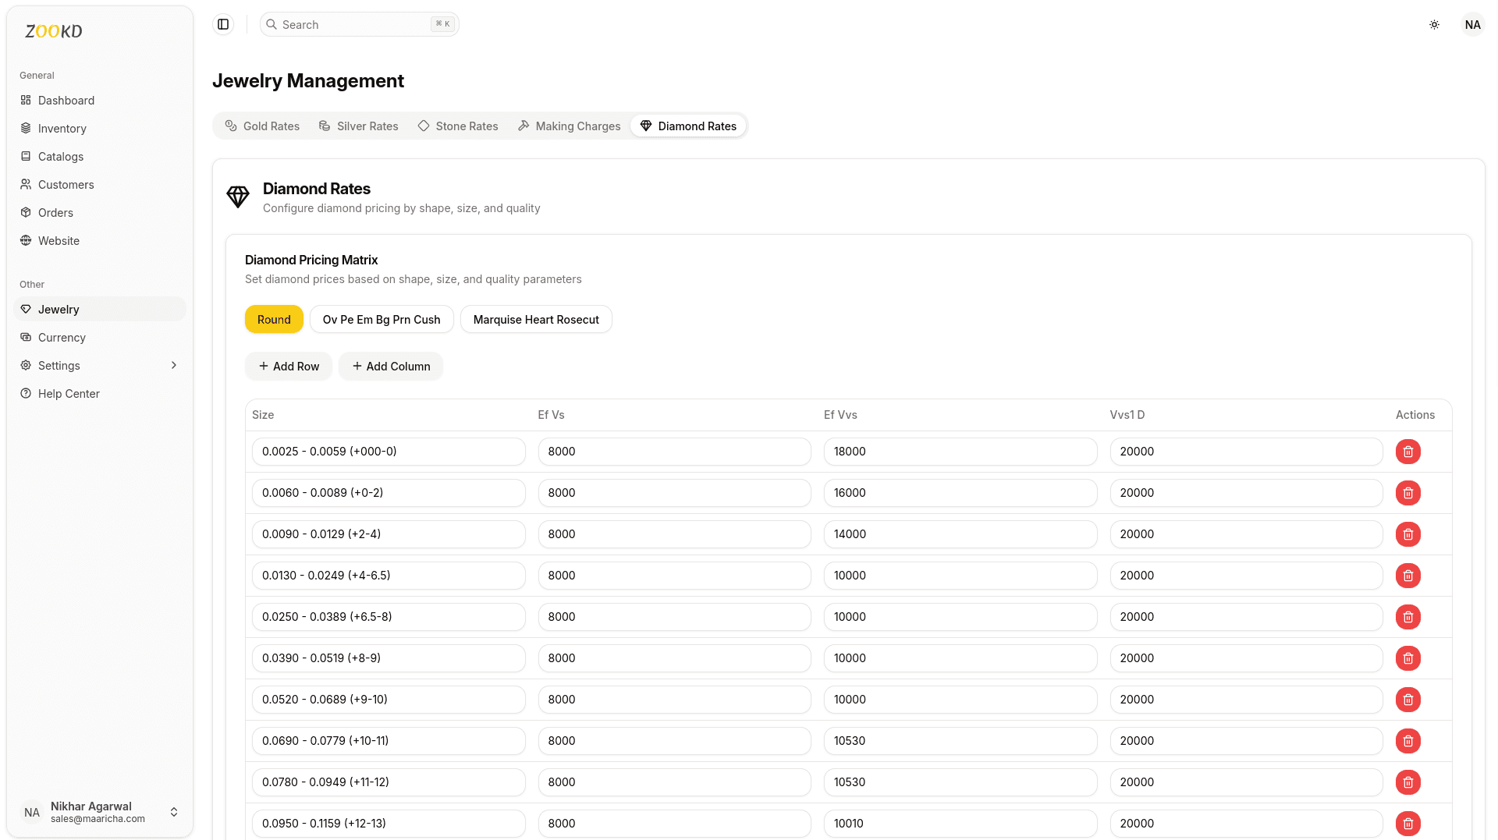Open the Help Center
This screenshot has height=840, width=1498.
[x=69, y=393]
